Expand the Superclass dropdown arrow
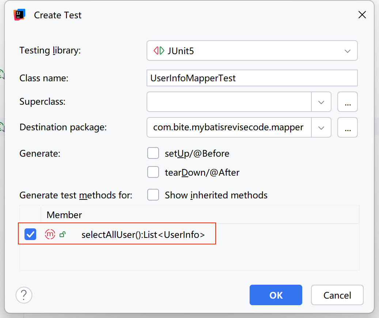 pyautogui.click(x=321, y=102)
